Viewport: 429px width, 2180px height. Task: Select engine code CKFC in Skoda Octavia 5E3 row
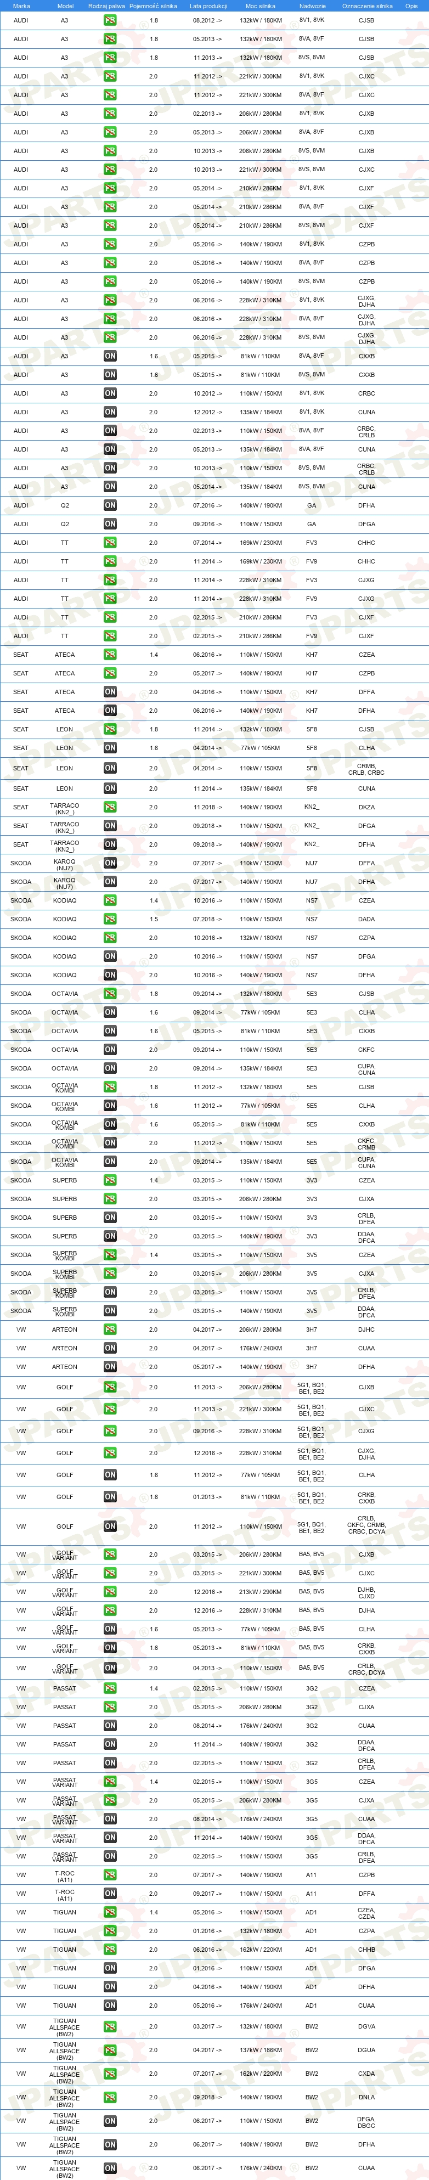click(x=366, y=1049)
